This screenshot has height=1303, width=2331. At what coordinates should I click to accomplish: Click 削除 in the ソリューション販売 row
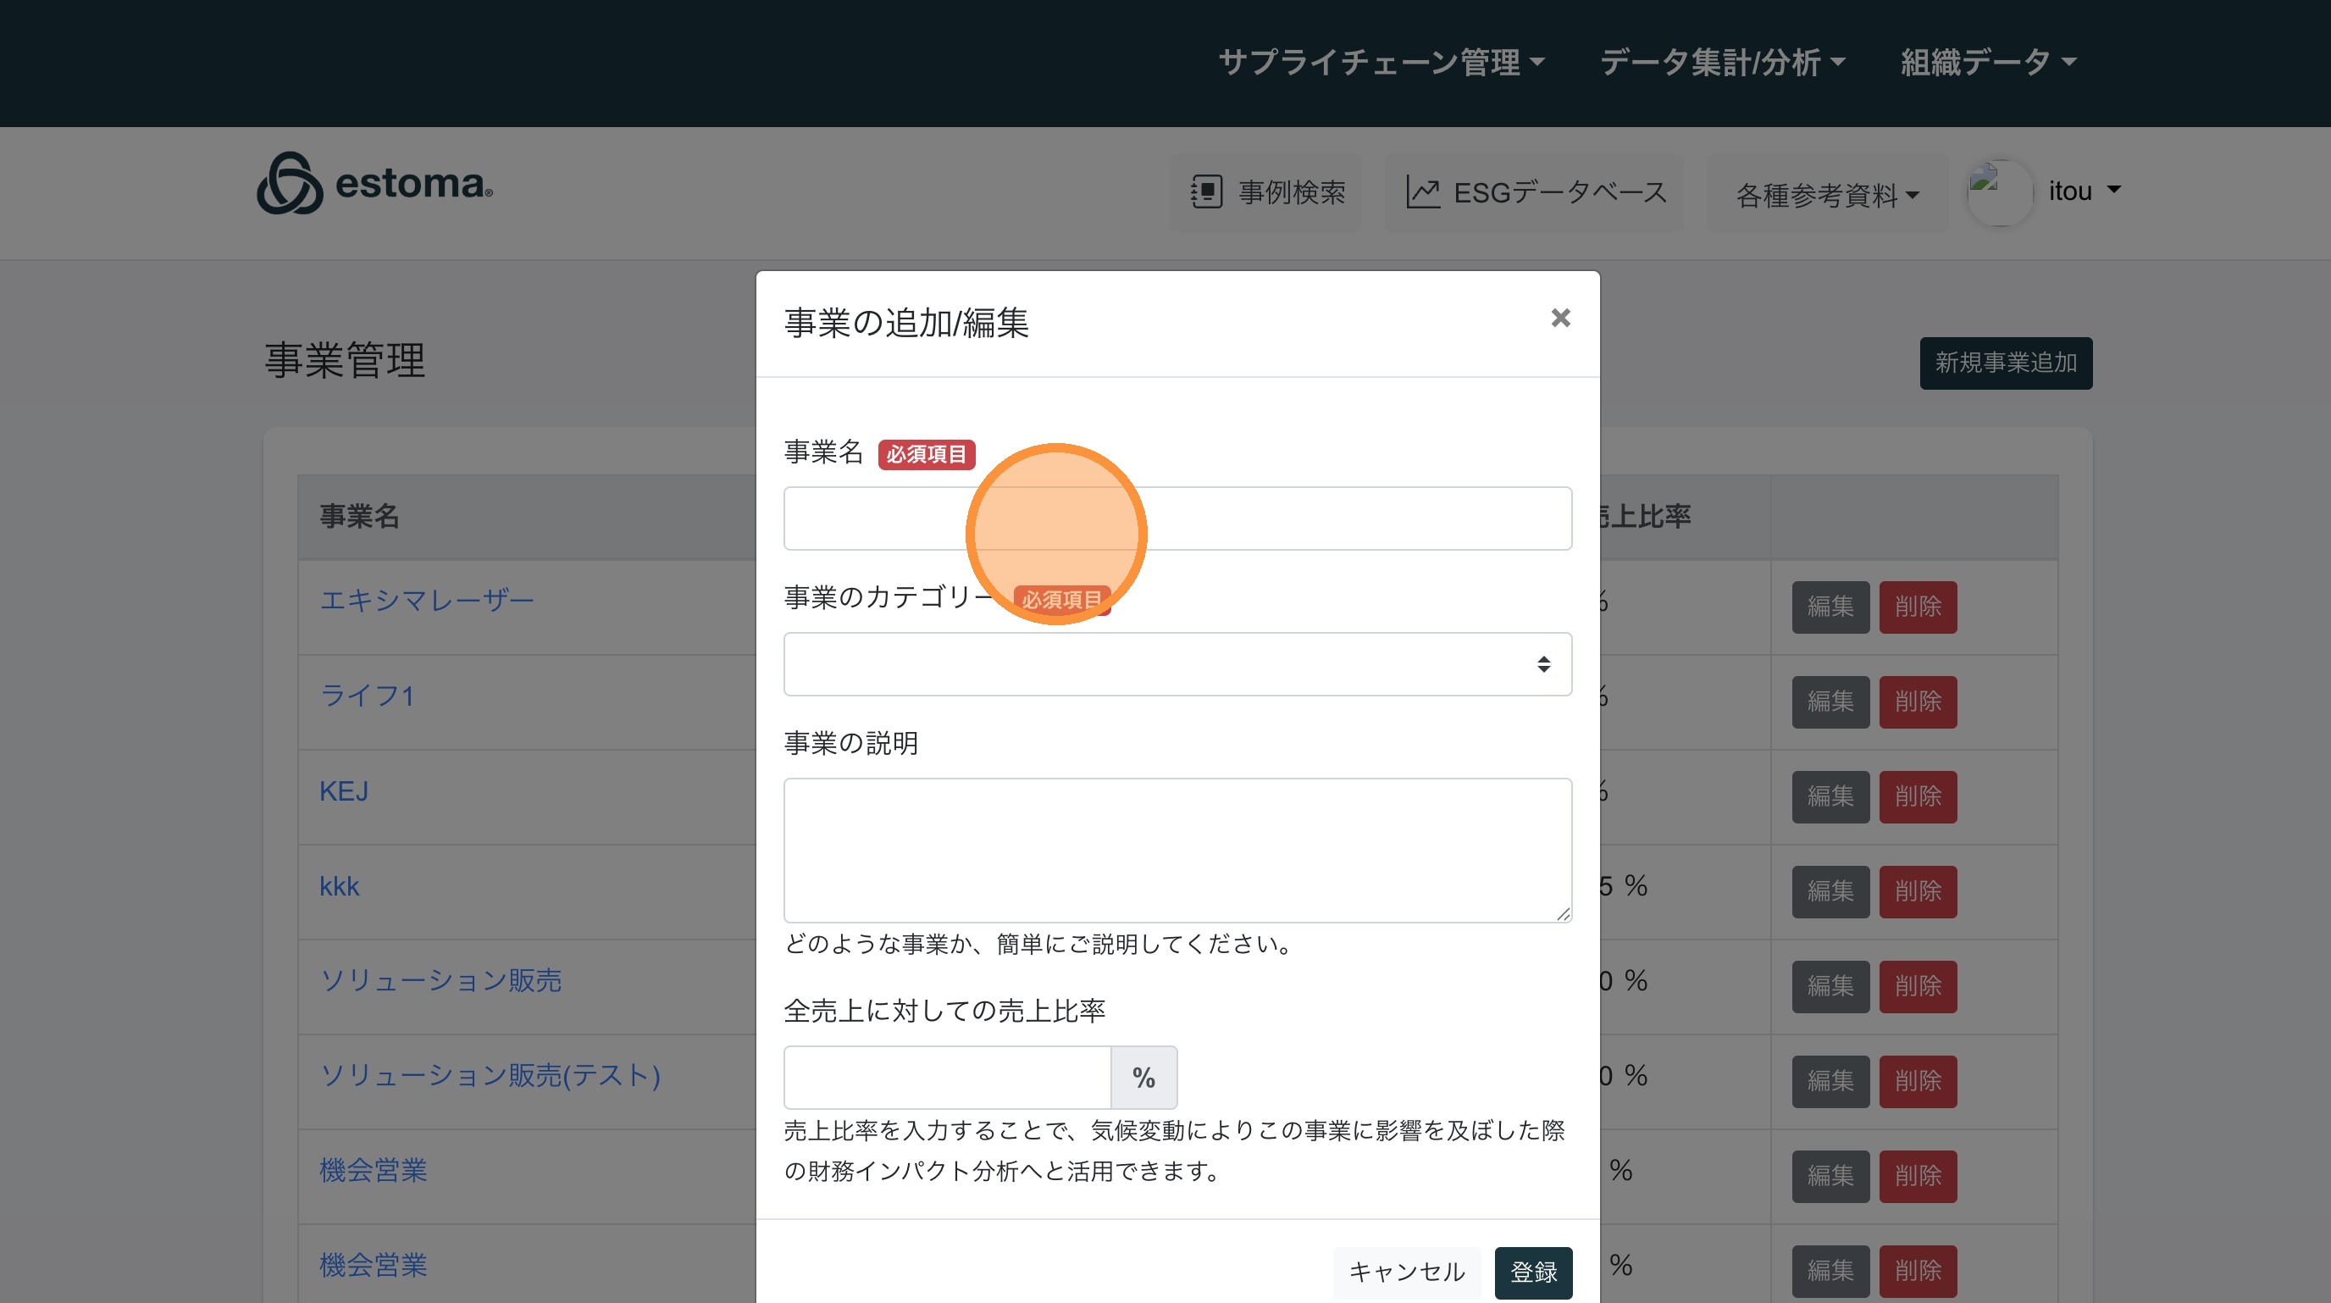1918,986
